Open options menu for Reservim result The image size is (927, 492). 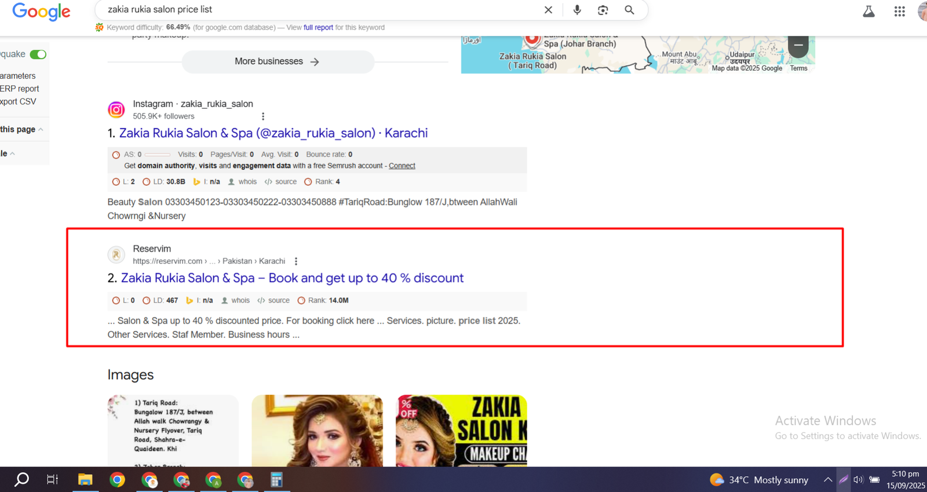(x=296, y=262)
